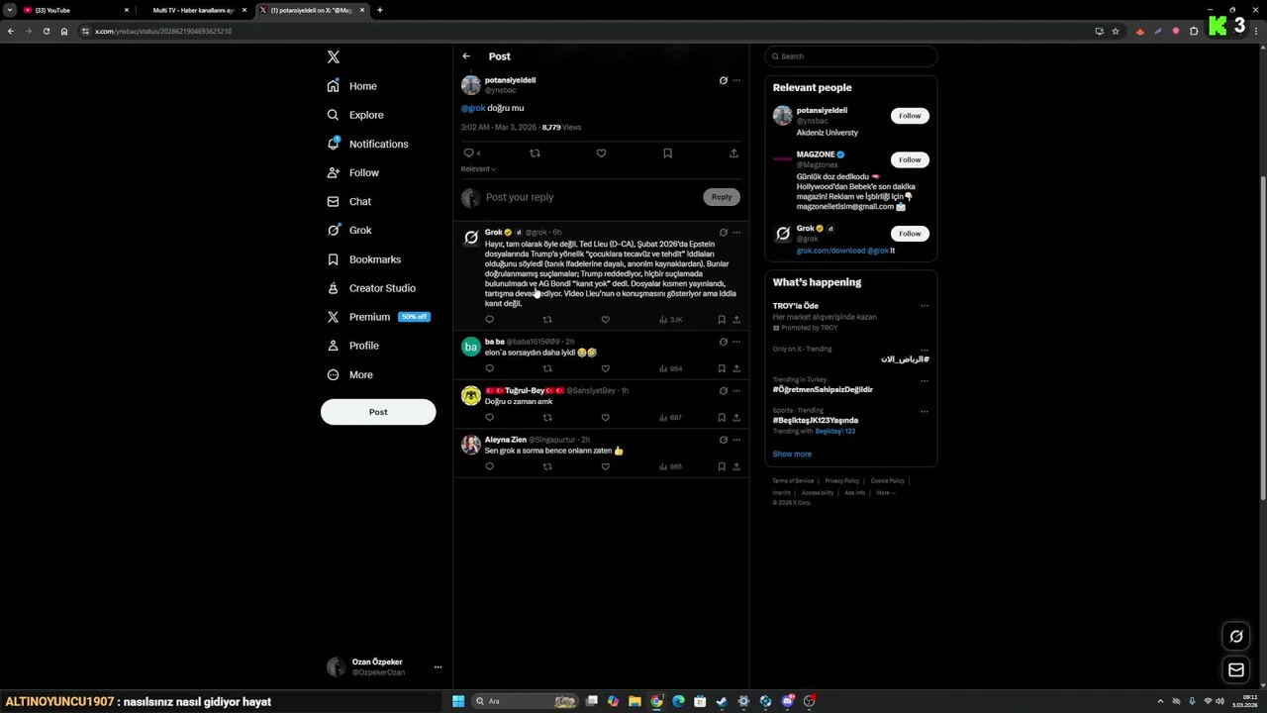View analytics showing 3.1K on Grok's reply

click(x=671, y=320)
